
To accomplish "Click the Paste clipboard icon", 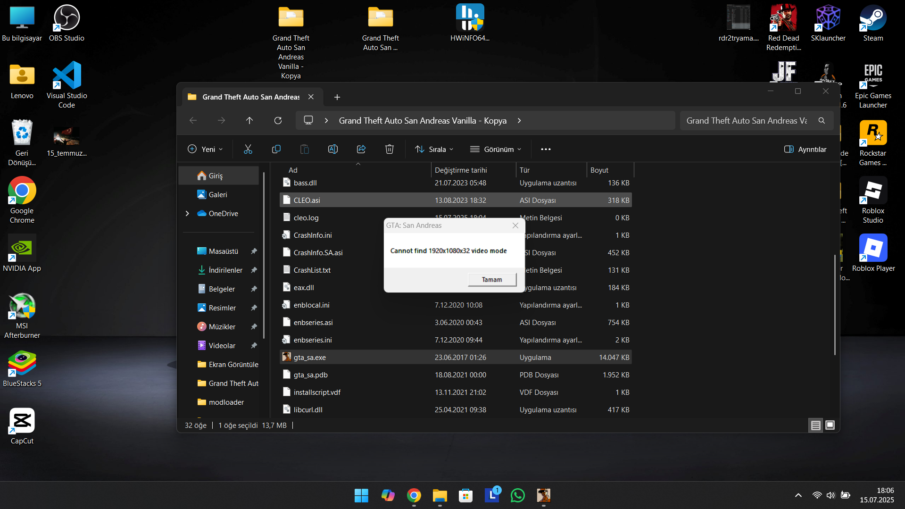I will click(x=305, y=149).
